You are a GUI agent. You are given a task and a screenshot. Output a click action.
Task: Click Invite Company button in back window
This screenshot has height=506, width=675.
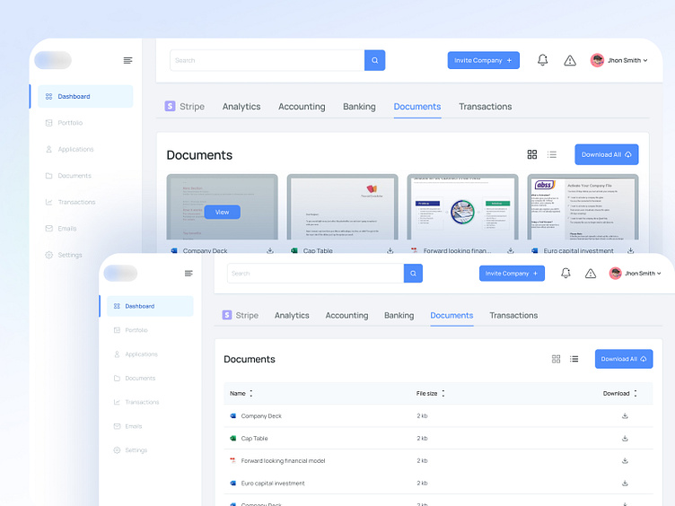coord(484,60)
